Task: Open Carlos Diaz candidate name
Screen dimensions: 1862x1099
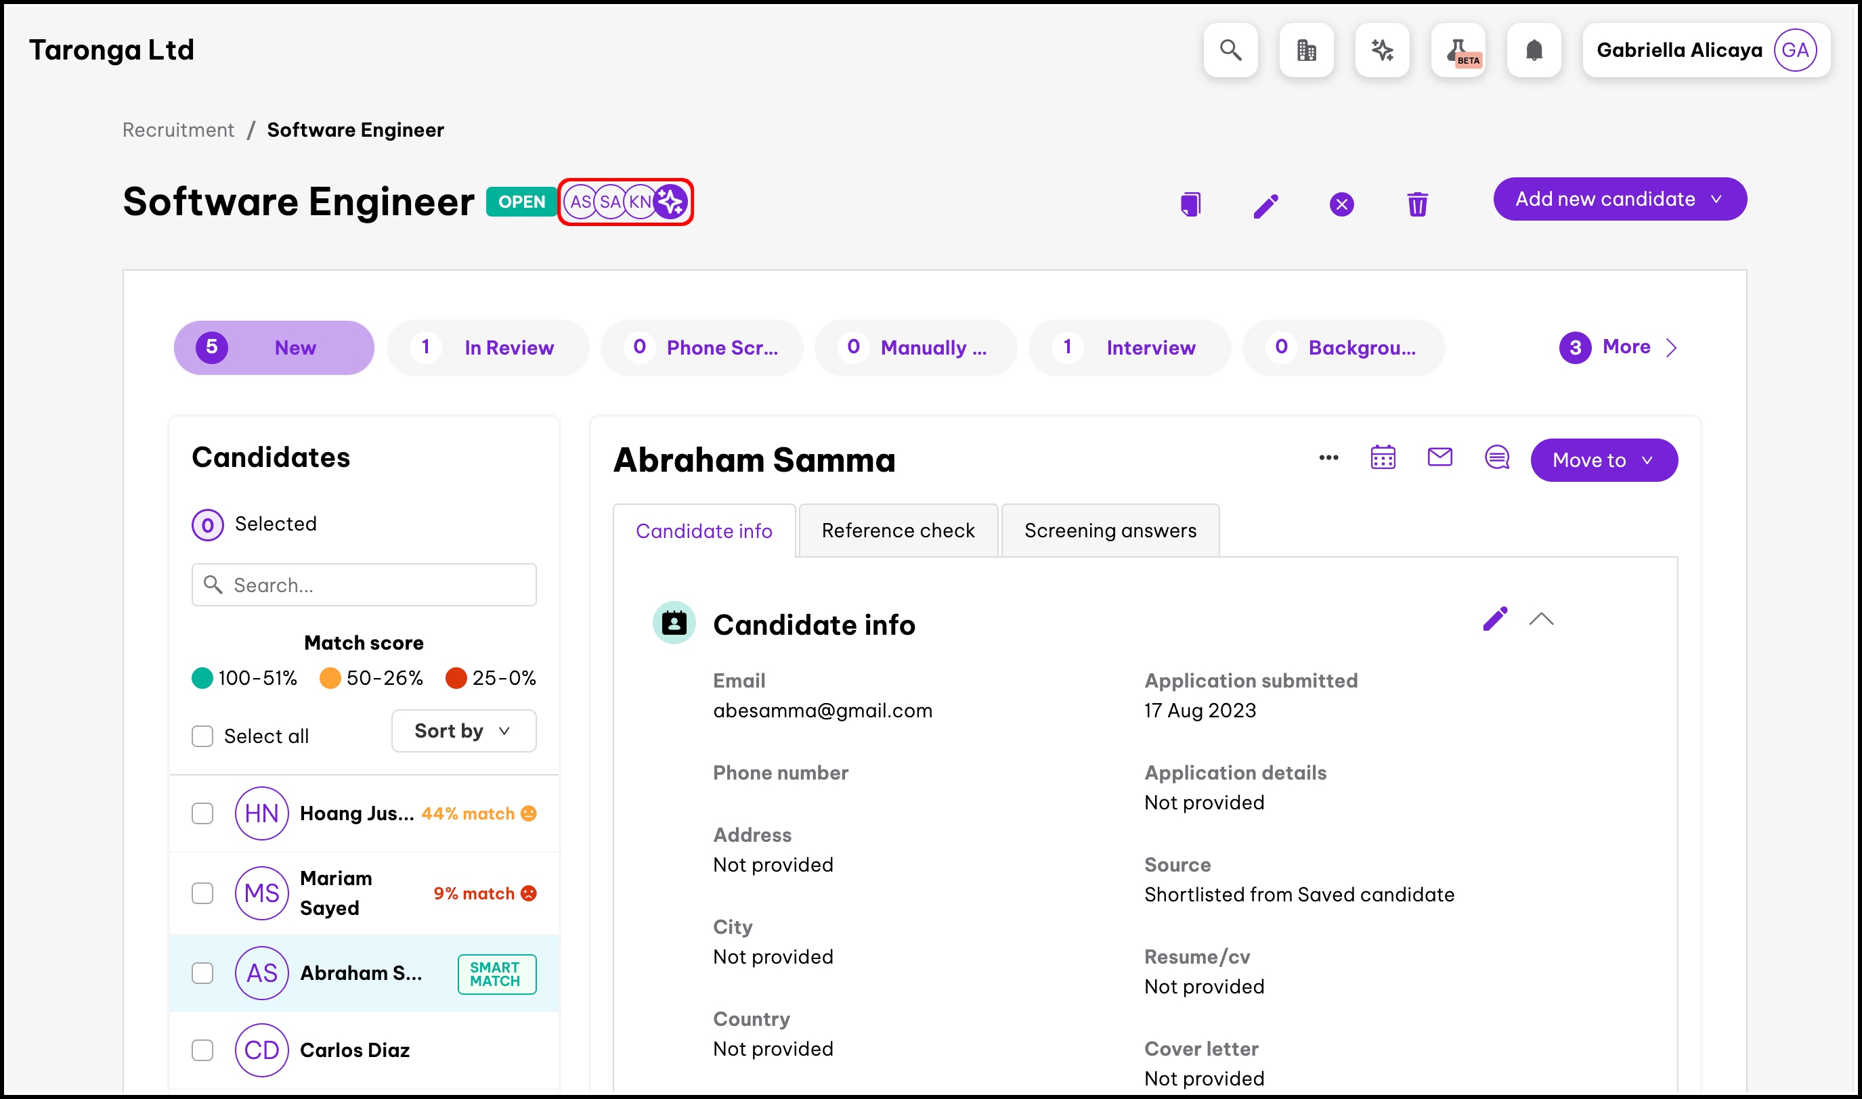Action: (x=354, y=1051)
